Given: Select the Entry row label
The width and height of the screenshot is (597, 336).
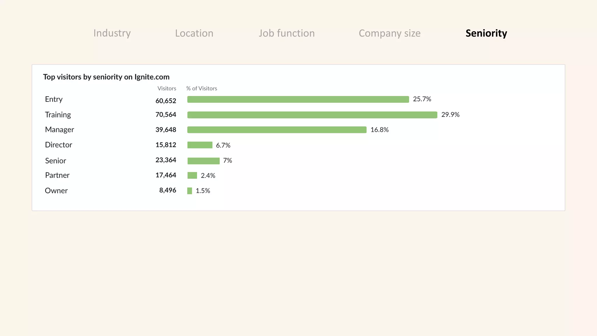Looking at the screenshot, I should pyautogui.click(x=54, y=99).
